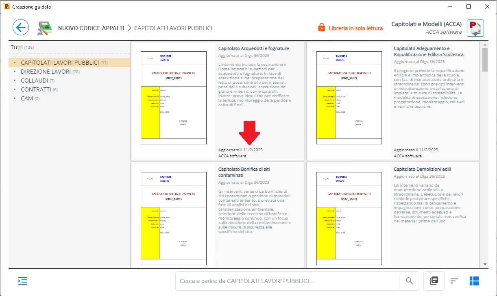Click the scrollbar down arrow
Viewport: 497px width, 296px height.
click(x=485, y=264)
